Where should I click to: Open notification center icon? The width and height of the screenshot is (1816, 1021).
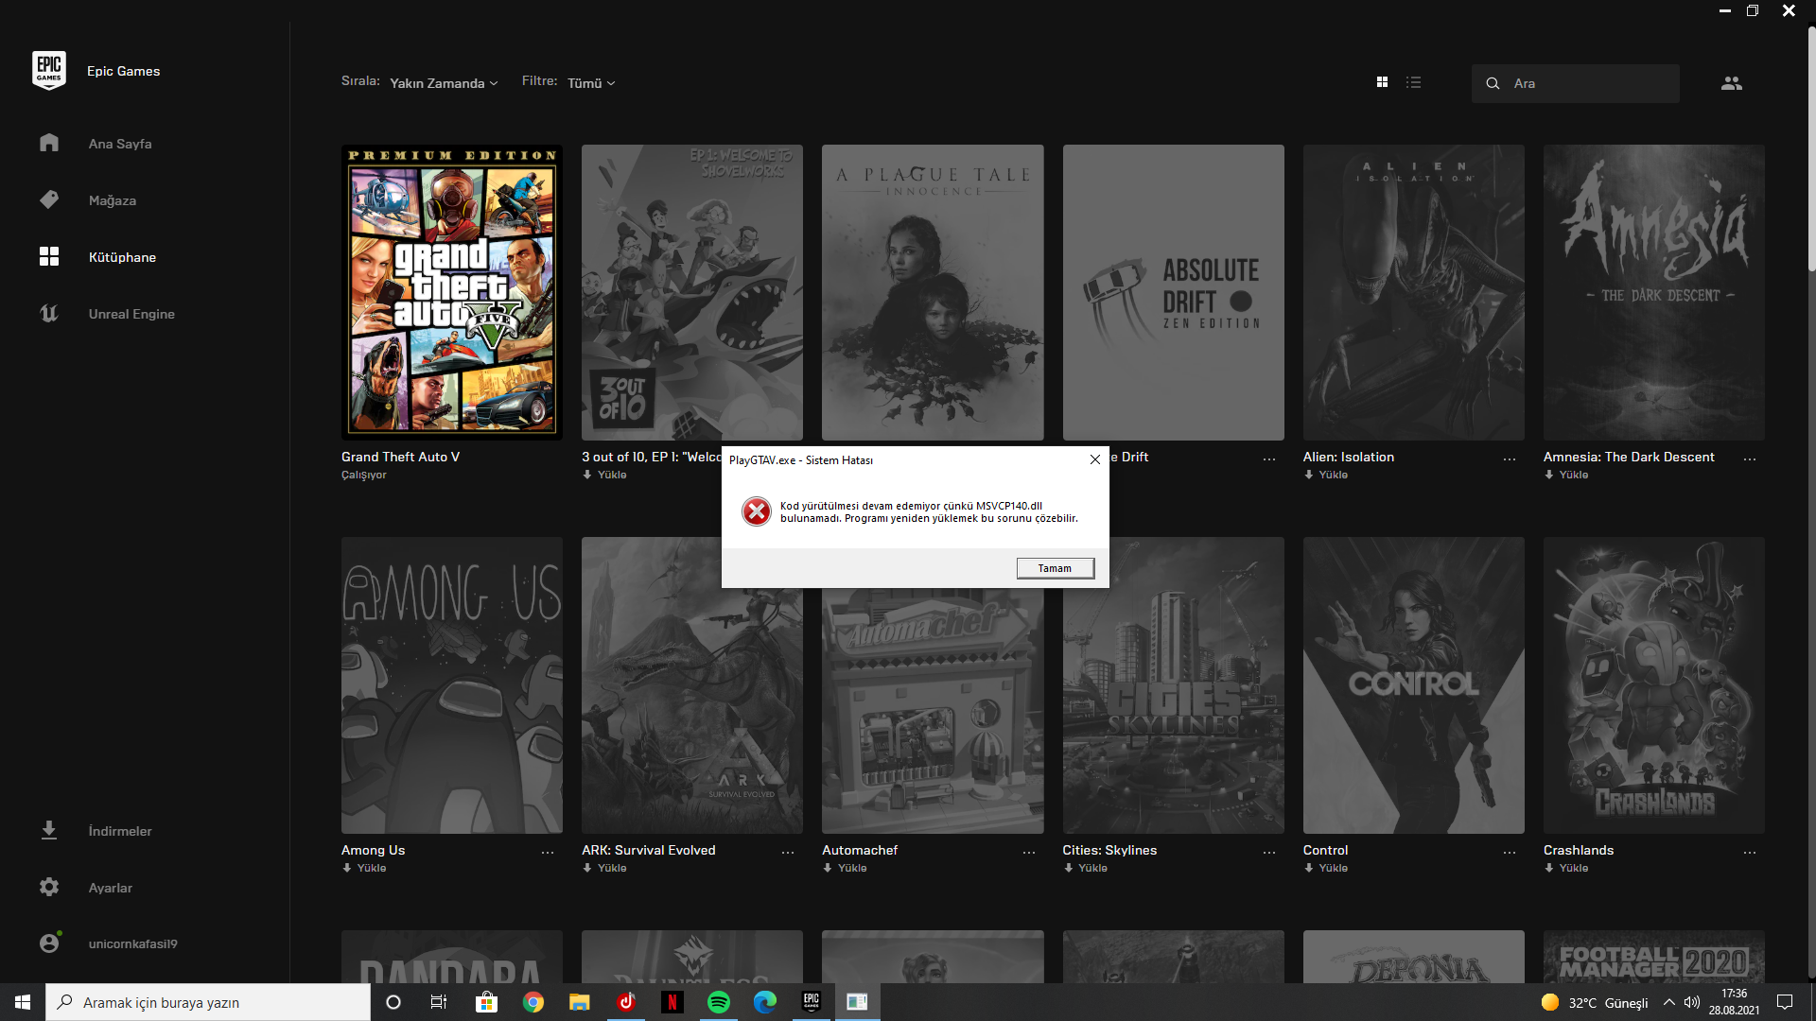click(1786, 1002)
